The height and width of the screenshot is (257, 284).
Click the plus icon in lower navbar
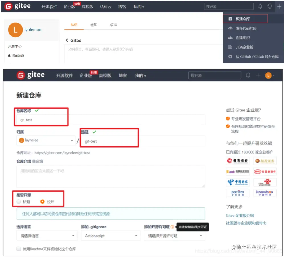(x=258, y=75)
